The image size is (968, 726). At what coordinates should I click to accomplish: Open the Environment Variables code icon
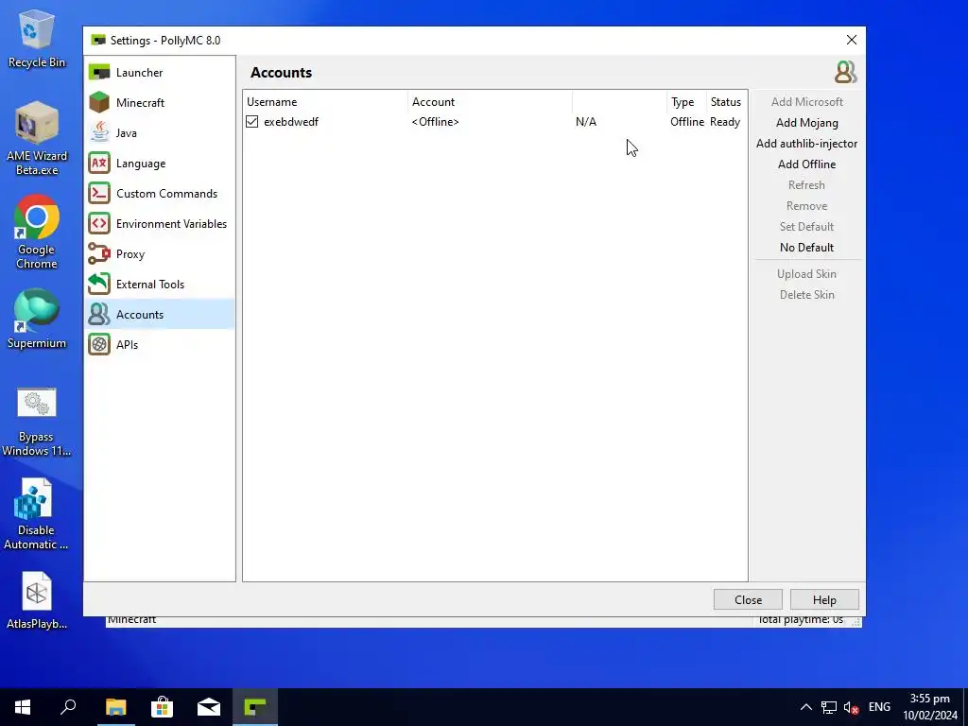(x=98, y=223)
